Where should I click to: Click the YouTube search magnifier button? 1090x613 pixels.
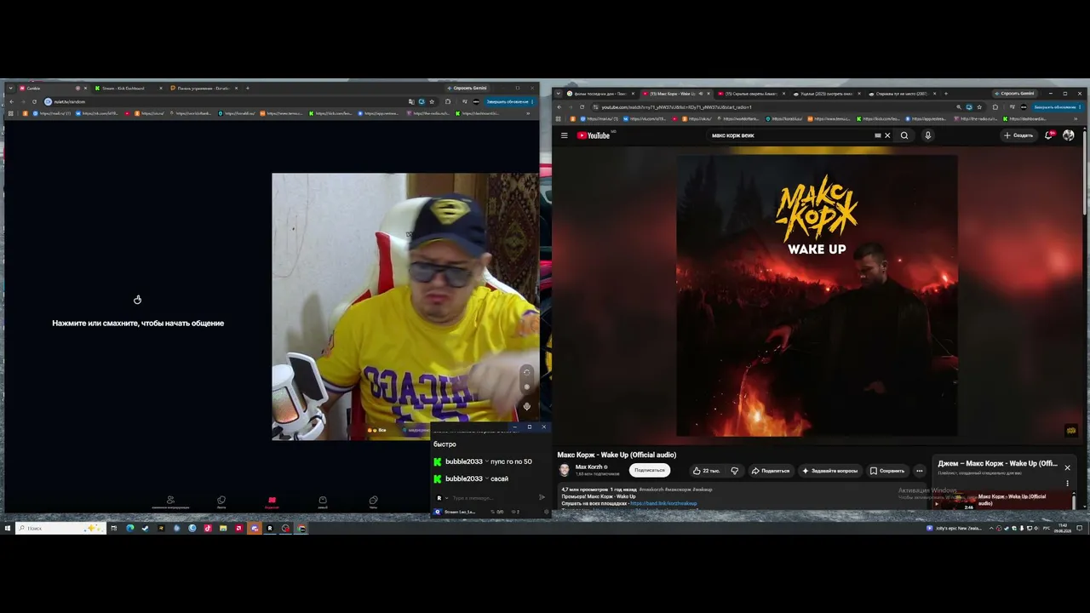coord(904,135)
